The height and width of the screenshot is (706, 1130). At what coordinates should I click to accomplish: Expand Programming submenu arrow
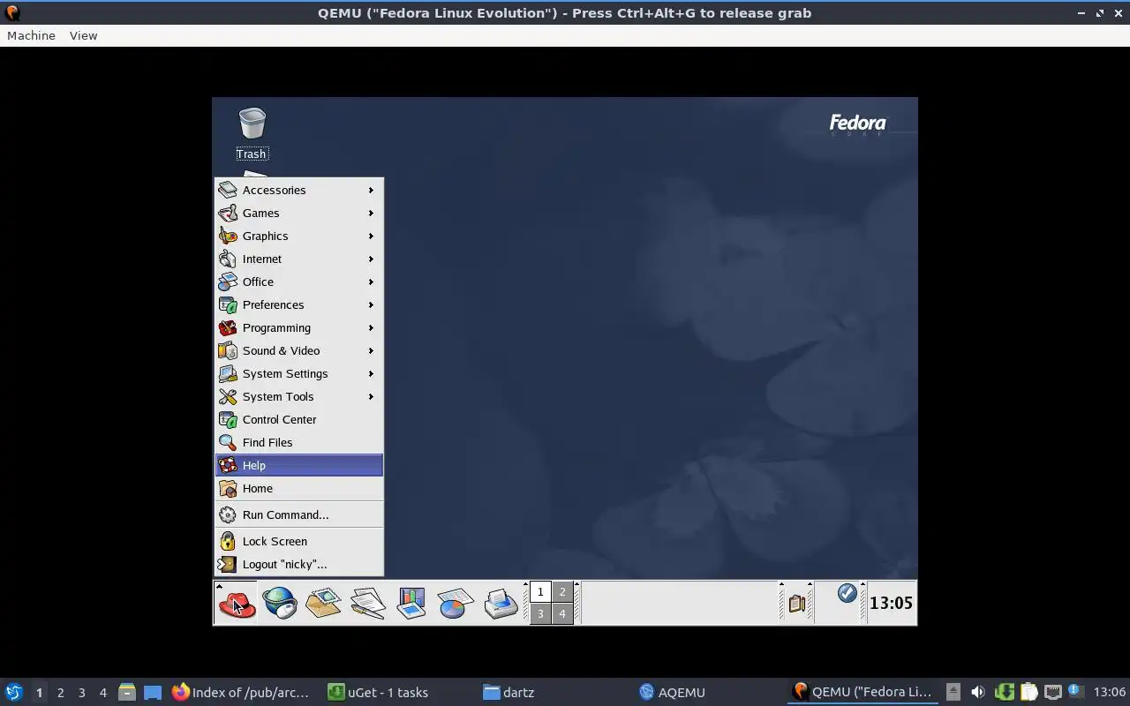371,327
